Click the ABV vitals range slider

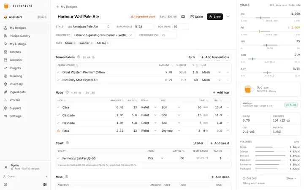(270, 73)
